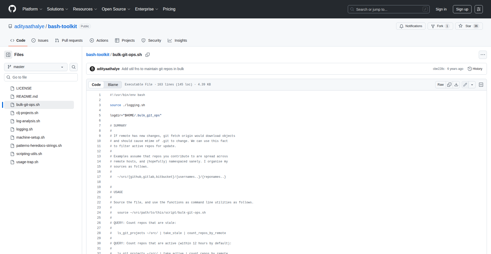This screenshot has height=254, width=491.
Task: Open adityaathalye user profile link
Action: tap(29, 26)
